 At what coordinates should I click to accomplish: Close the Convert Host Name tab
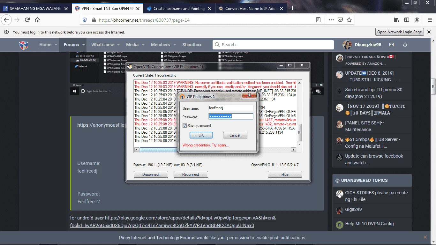pos(281,9)
